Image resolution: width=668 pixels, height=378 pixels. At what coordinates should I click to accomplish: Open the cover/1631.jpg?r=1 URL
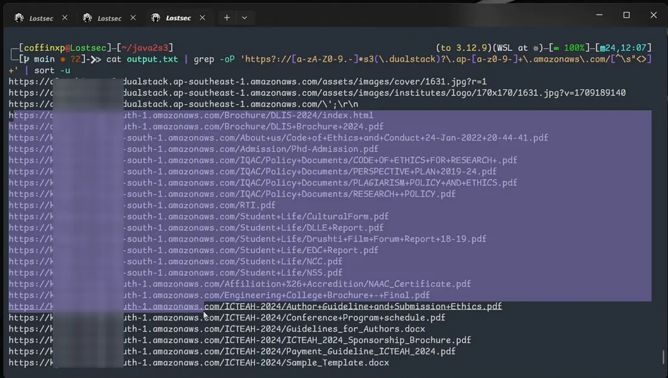tap(247, 81)
